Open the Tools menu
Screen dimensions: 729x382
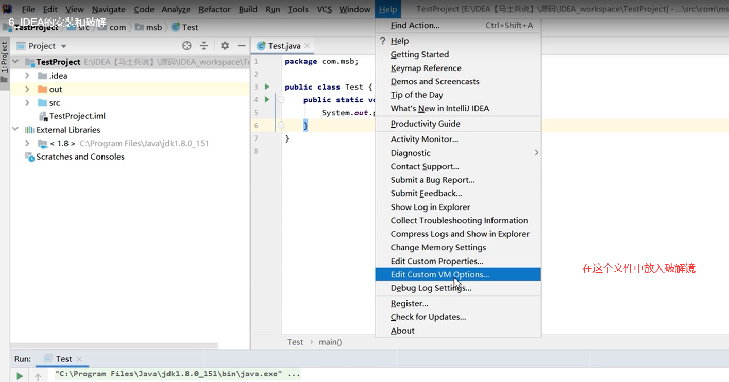coord(298,9)
